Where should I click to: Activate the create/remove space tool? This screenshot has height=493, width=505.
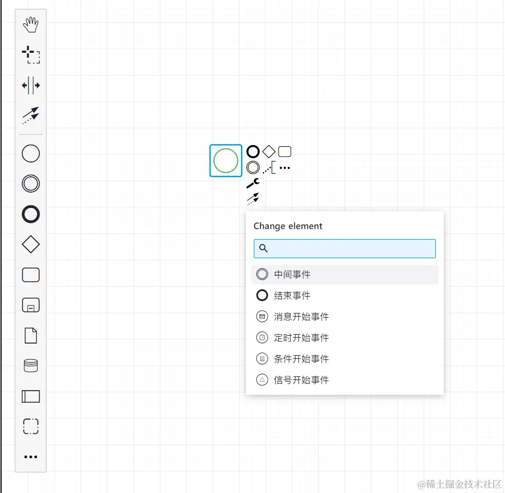tap(31, 86)
